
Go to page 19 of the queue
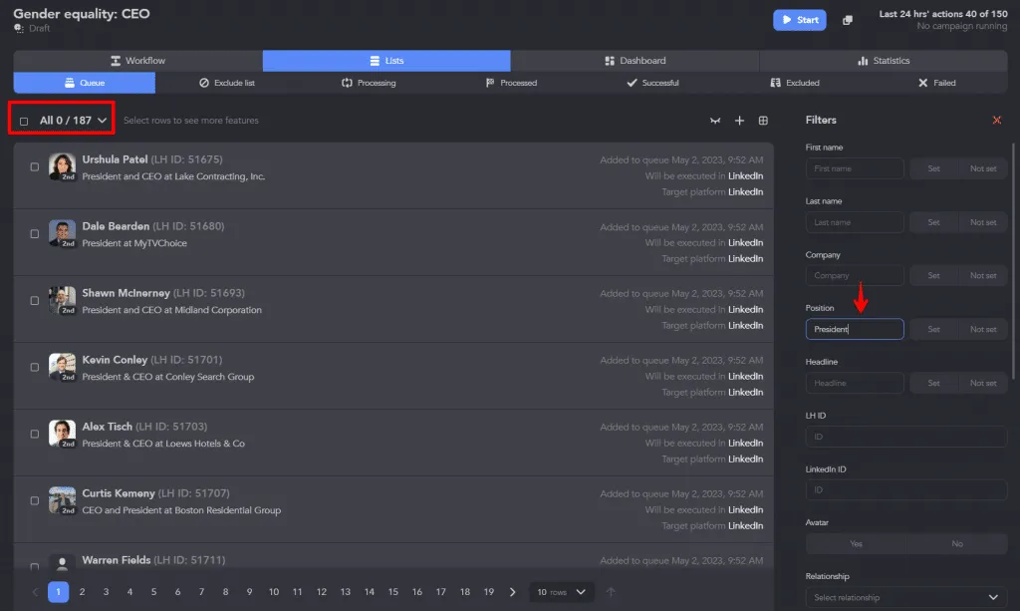pyautogui.click(x=488, y=592)
